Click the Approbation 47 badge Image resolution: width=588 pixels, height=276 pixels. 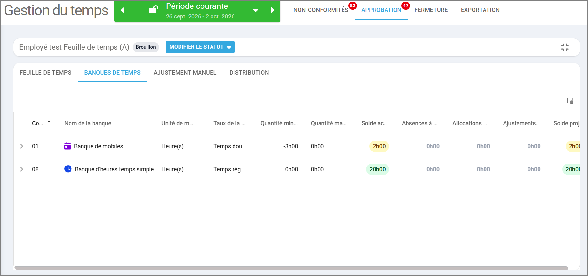pos(406,6)
